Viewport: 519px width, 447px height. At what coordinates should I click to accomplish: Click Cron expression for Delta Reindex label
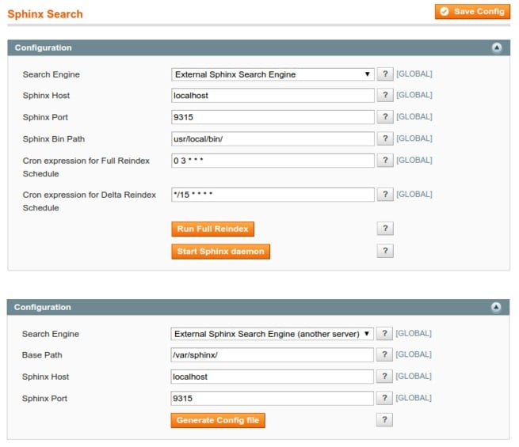pos(89,201)
